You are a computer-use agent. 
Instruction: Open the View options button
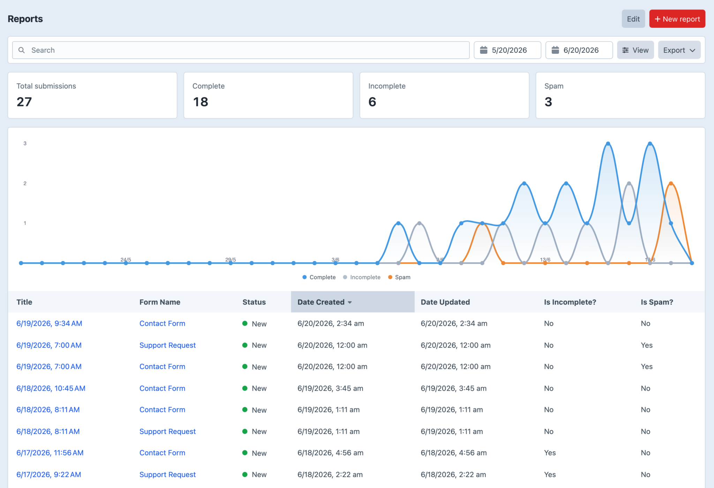pyautogui.click(x=635, y=50)
